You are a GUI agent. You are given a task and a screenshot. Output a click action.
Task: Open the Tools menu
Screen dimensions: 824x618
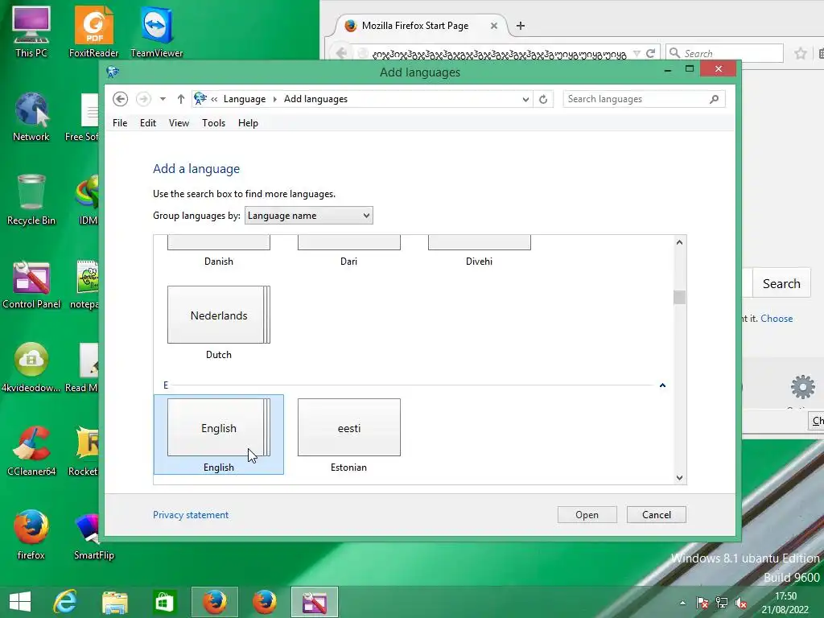pyautogui.click(x=213, y=123)
